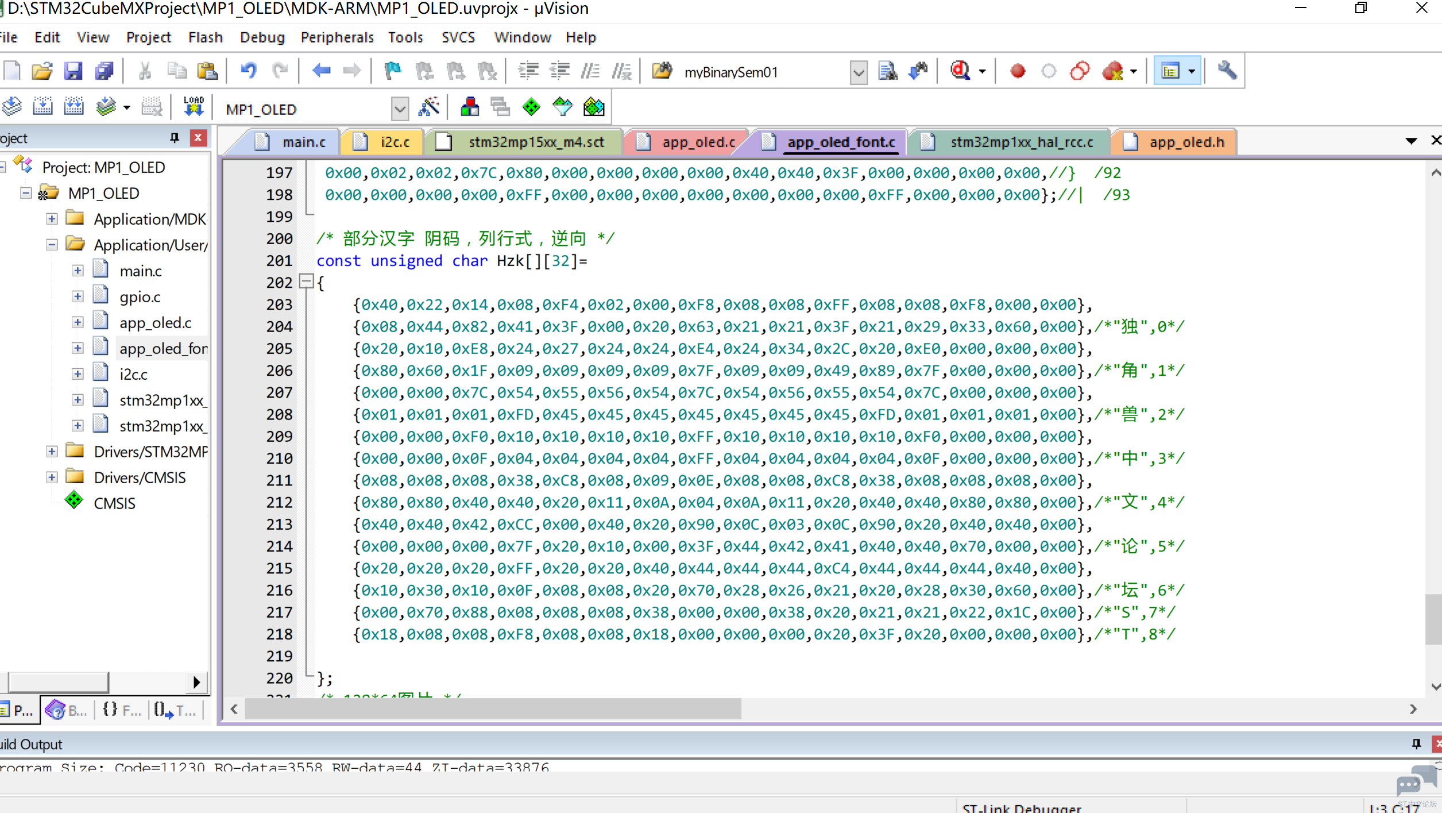Rebuild all target files icon
The image size is (1442, 813).
pyautogui.click(x=74, y=106)
